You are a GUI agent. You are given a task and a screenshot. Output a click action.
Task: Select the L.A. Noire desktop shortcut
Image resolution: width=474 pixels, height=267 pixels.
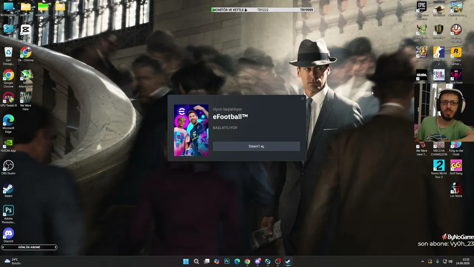456,190
